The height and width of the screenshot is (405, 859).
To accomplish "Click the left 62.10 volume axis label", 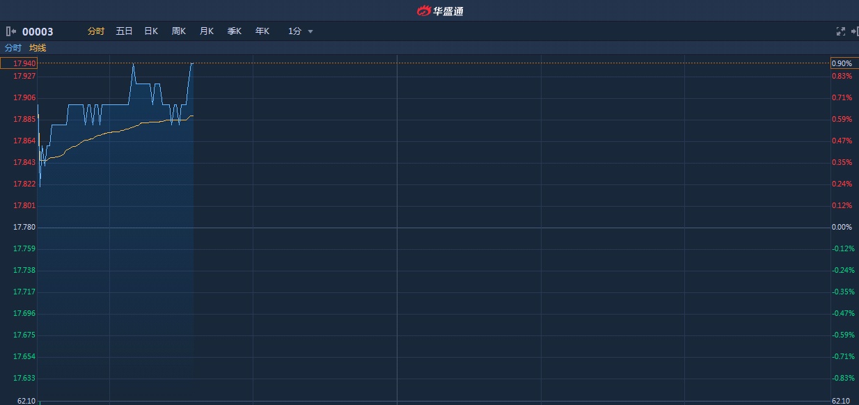I will (x=26, y=401).
